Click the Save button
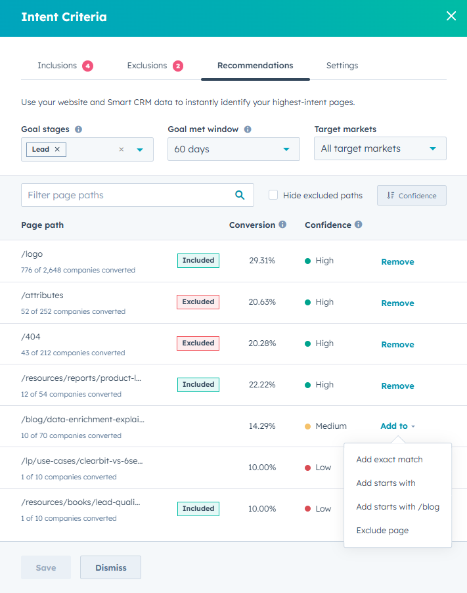The image size is (467, 593). point(45,567)
